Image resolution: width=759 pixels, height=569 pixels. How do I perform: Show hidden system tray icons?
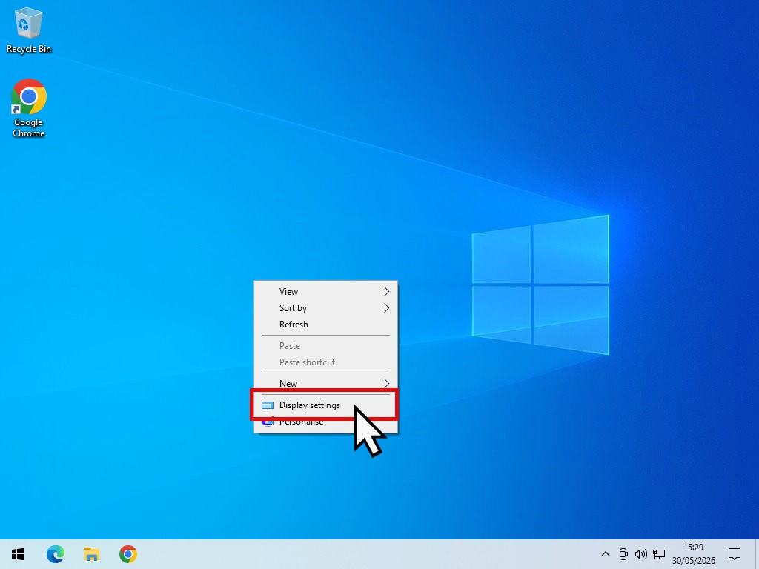(x=605, y=554)
